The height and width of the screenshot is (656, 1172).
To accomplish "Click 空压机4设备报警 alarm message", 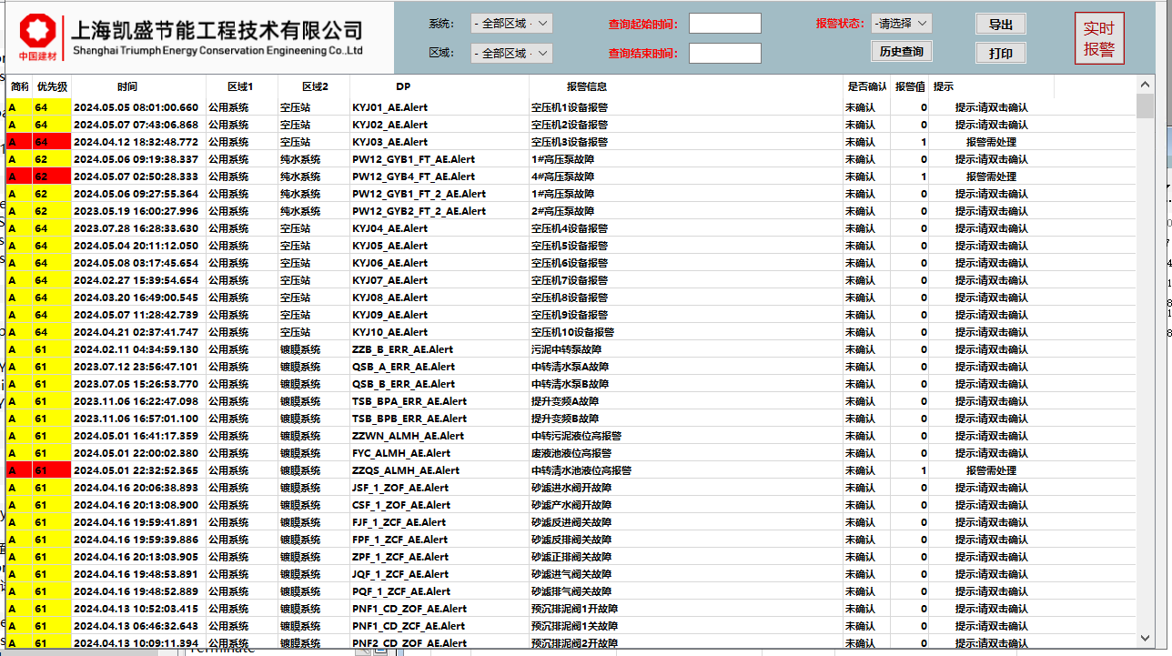I will click(x=570, y=228).
